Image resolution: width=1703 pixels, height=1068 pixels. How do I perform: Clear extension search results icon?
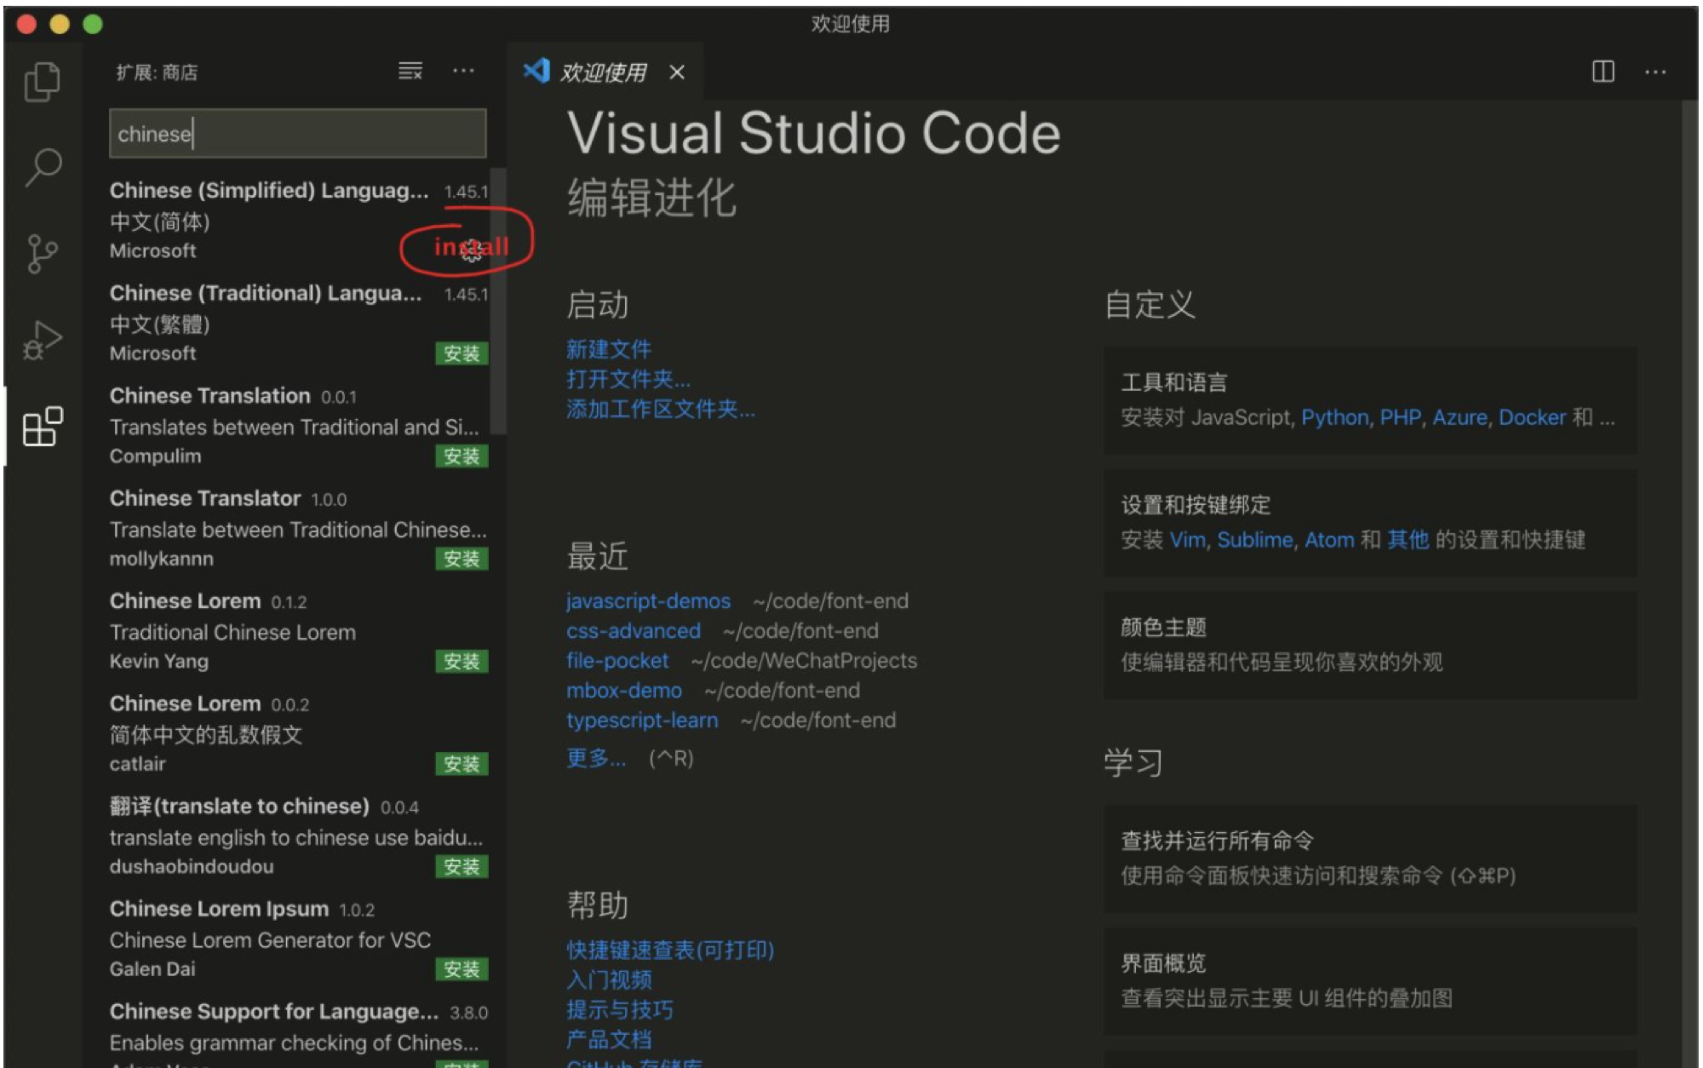pyautogui.click(x=410, y=72)
